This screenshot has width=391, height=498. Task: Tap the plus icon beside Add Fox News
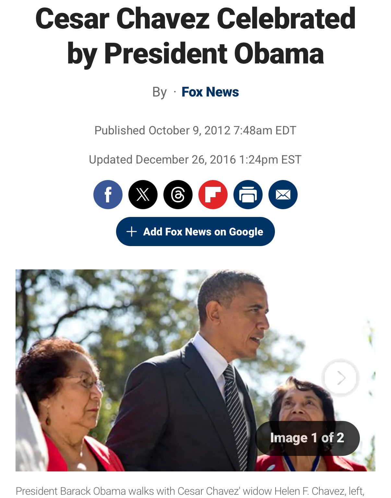[131, 232]
